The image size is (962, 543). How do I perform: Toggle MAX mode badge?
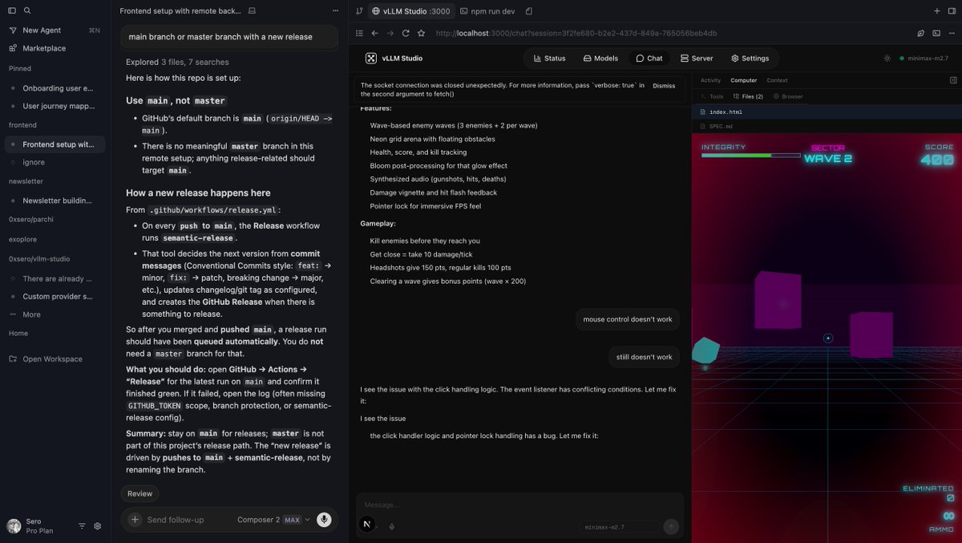click(292, 520)
